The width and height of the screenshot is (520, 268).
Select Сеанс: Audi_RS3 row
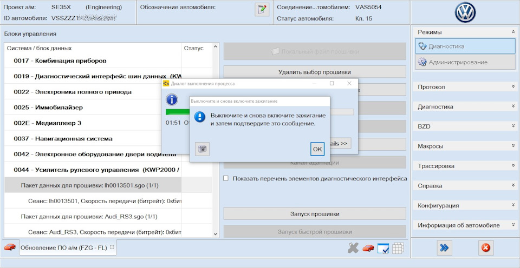pyautogui.click(x=93, y=232)
